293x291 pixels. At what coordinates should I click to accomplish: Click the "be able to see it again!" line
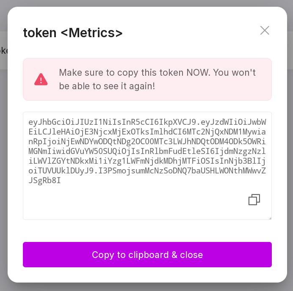pyautogui.click(x=107, y=86)
